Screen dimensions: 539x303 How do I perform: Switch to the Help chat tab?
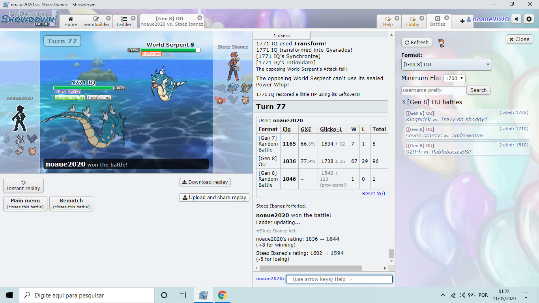coord(388,21)
